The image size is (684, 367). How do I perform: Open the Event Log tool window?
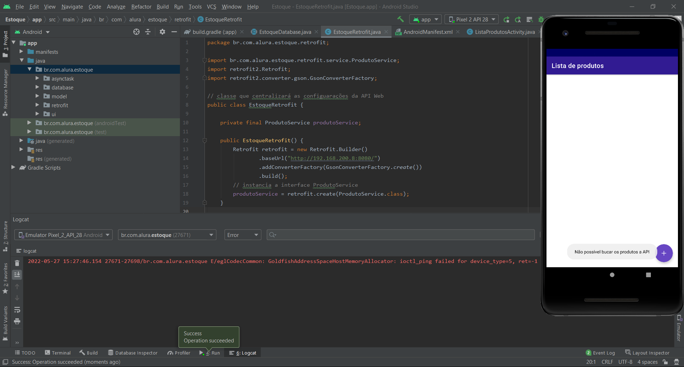(600, 353)
